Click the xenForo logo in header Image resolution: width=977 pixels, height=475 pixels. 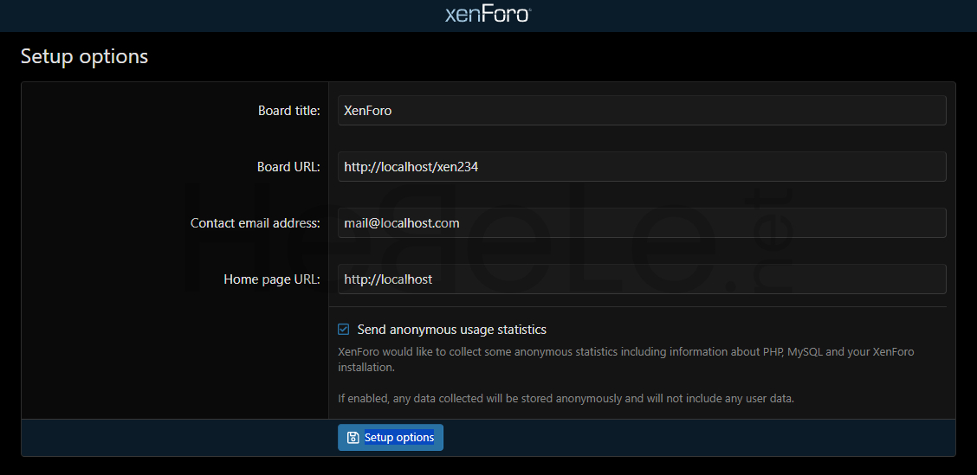click(488, 15)
